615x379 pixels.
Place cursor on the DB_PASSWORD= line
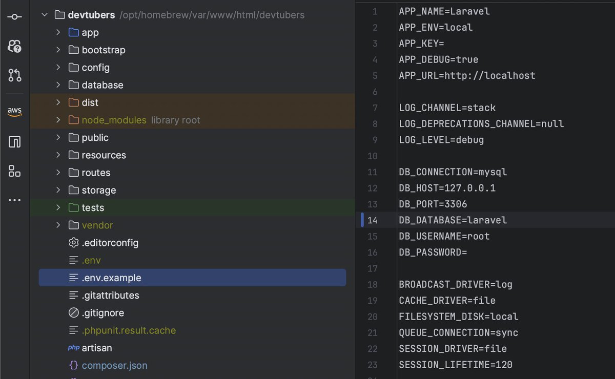tap(433, 252)
